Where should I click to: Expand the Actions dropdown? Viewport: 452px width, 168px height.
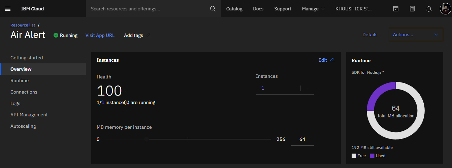pos(416,35)
